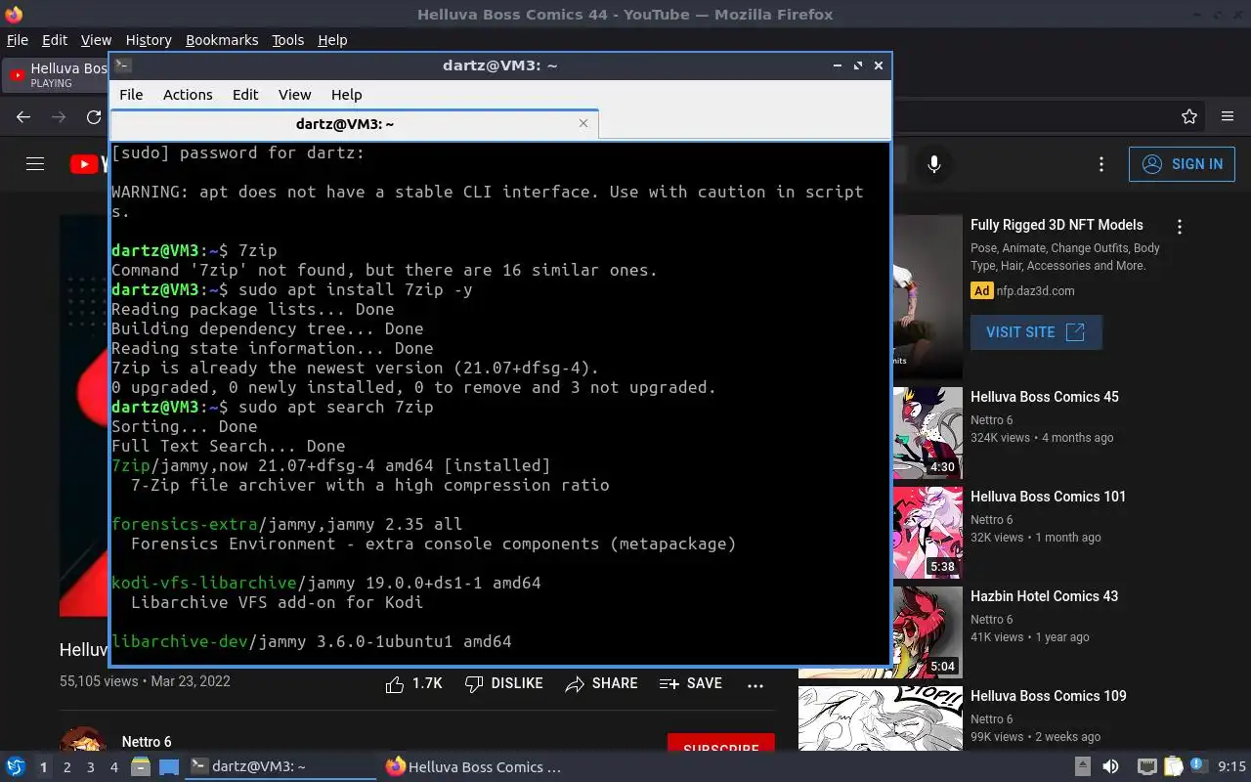Image resolution: width=1251 pixels, height=782 pixels.
Task: Open Firefox Tools menu
Action: pos(288,40)
